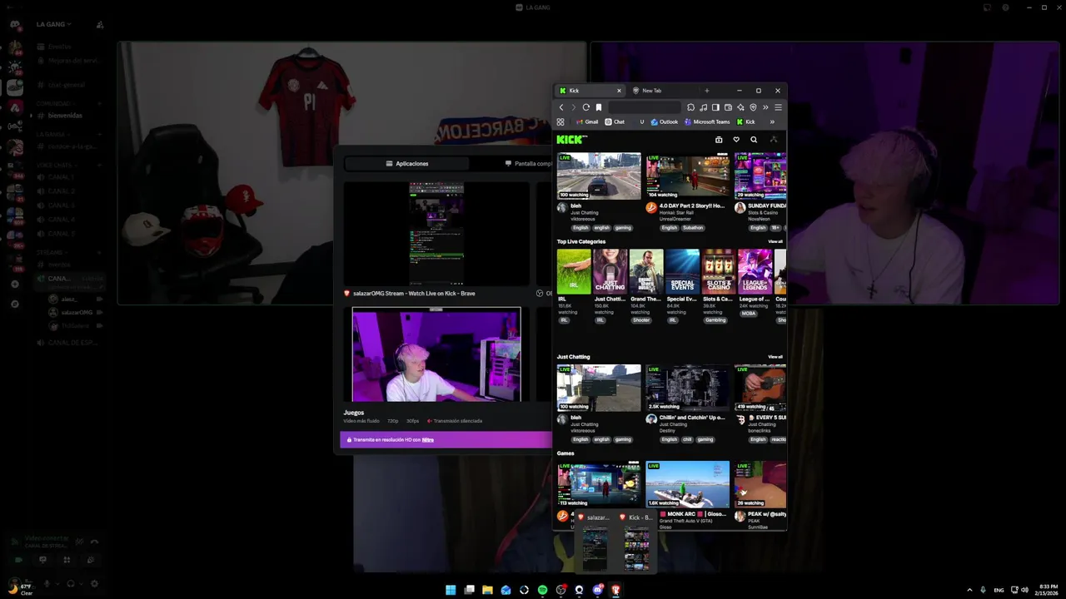Select the Kick browser tab
Screen dimensions: 1066x599
(590, 91)
